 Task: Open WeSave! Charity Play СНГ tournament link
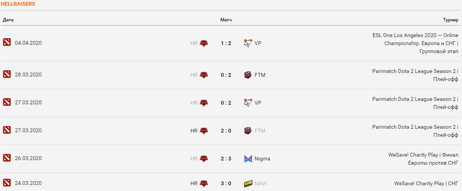(x=426, y=183)
